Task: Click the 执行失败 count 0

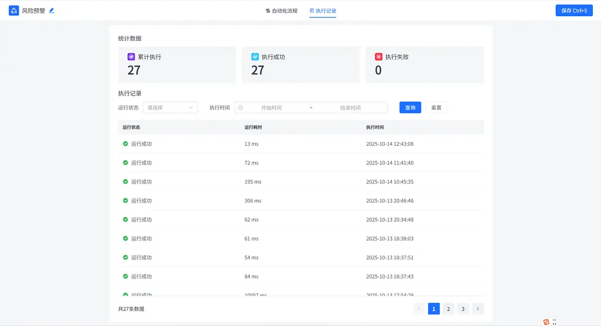Action: click(x=378, y=70)
